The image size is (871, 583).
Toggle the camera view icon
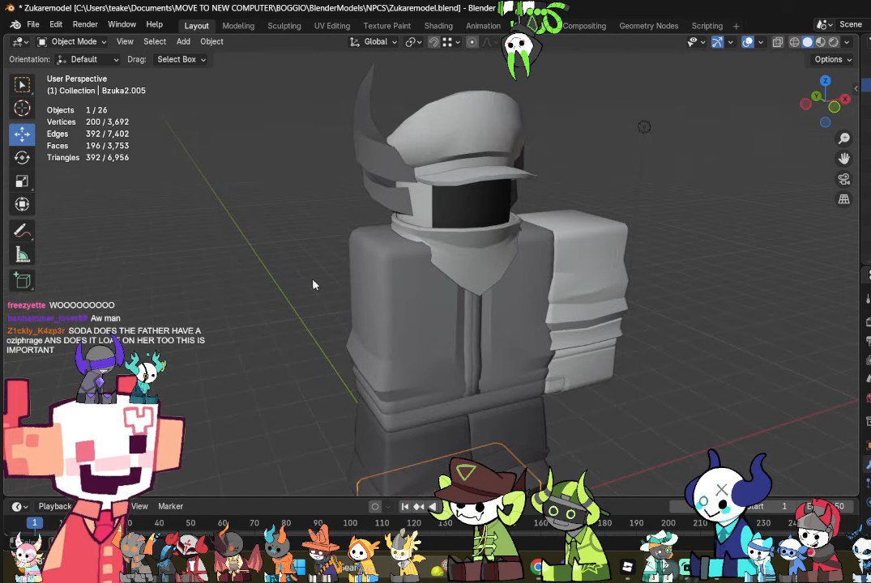click(x=843, y=179)
